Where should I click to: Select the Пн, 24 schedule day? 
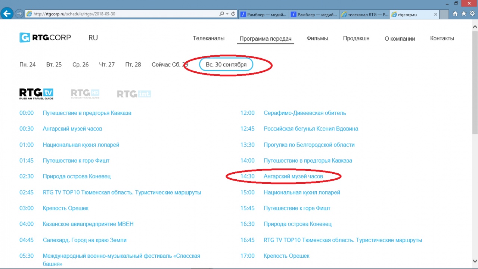[x=27, y=65]
